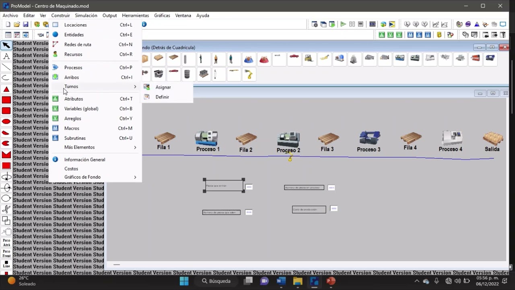Click the New file icon

(x=8, y=25)
